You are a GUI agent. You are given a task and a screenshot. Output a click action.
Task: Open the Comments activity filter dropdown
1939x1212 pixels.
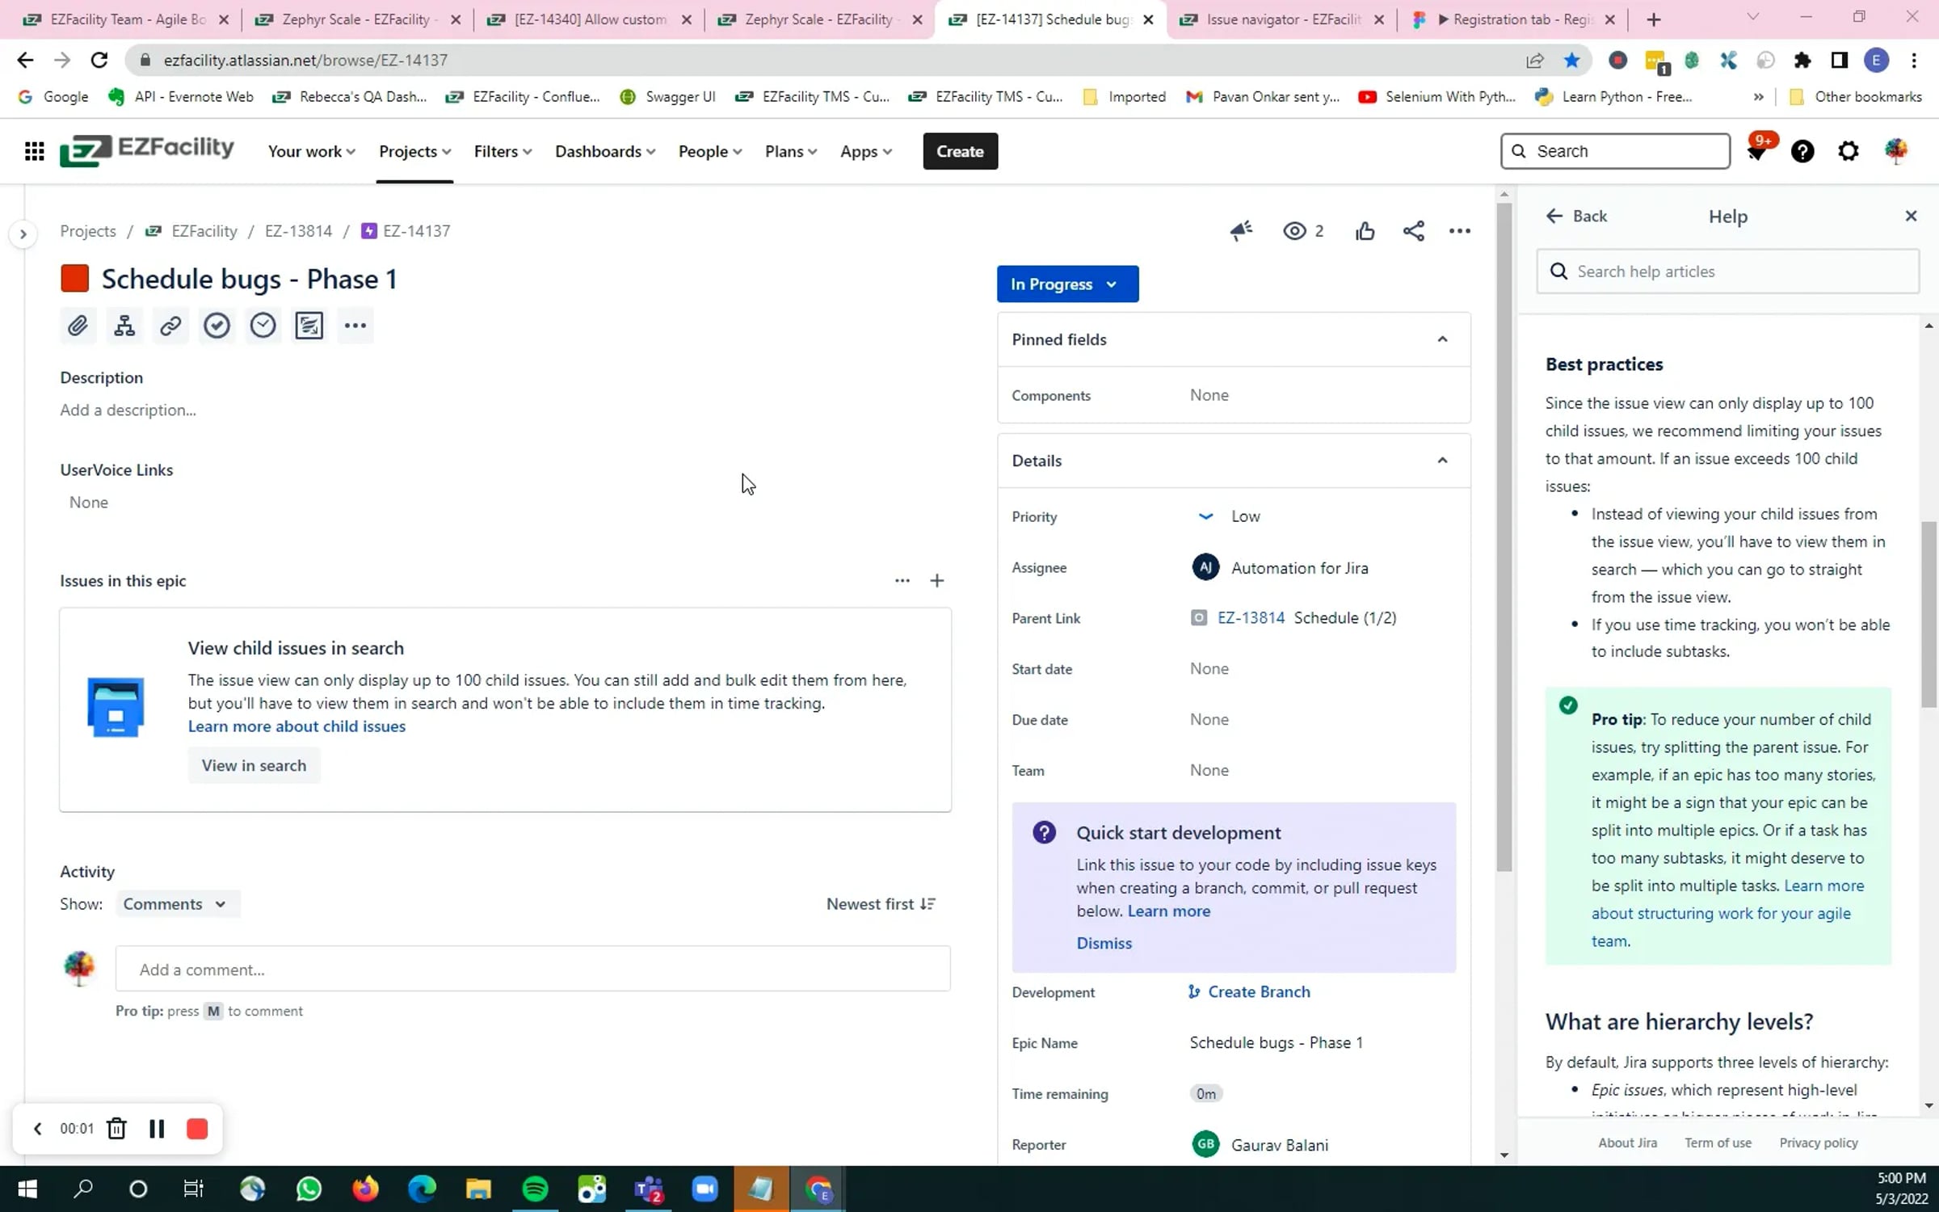click(175, 903)
